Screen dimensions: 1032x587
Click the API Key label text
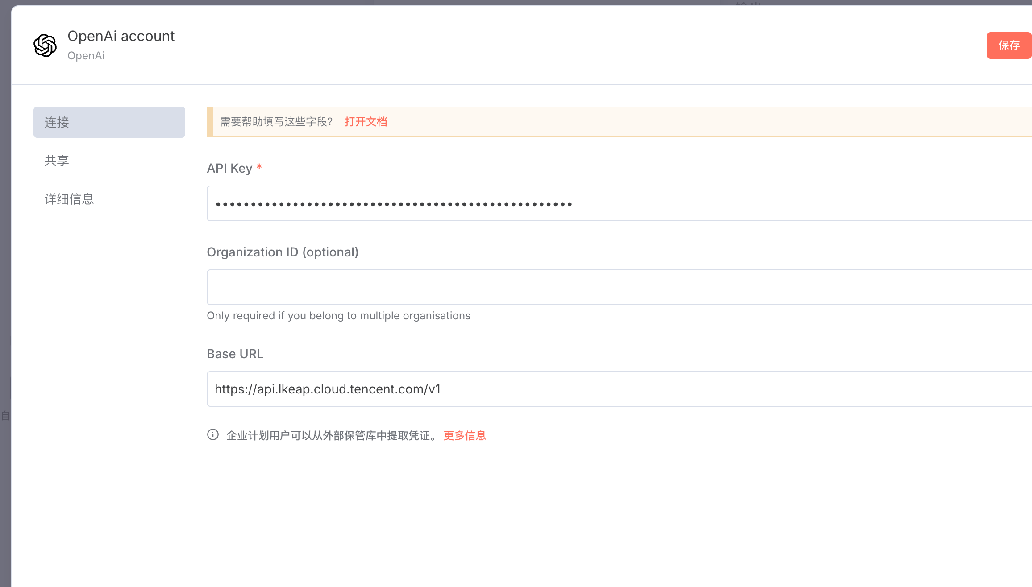tap(229, 168)
